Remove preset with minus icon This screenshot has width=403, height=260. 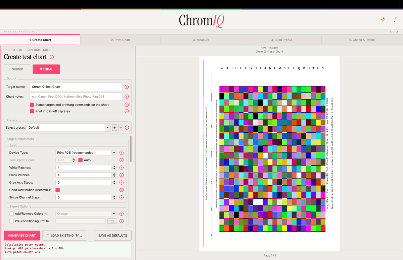coord(121,128)
